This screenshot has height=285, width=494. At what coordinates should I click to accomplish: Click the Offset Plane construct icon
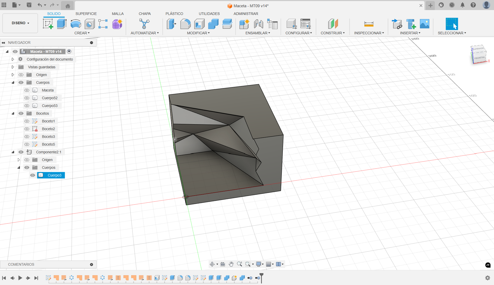pyautogui.click(x=333, y=24)
